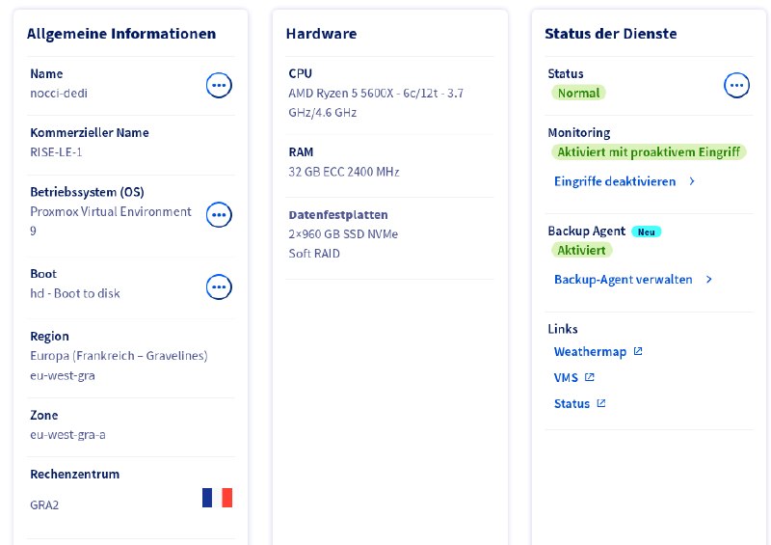Click the commercial name RISE-LE-1

point(56,152)
